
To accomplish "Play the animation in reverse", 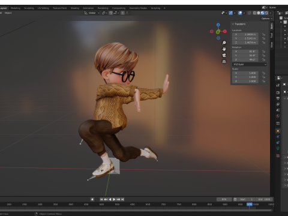I will 110,199.
